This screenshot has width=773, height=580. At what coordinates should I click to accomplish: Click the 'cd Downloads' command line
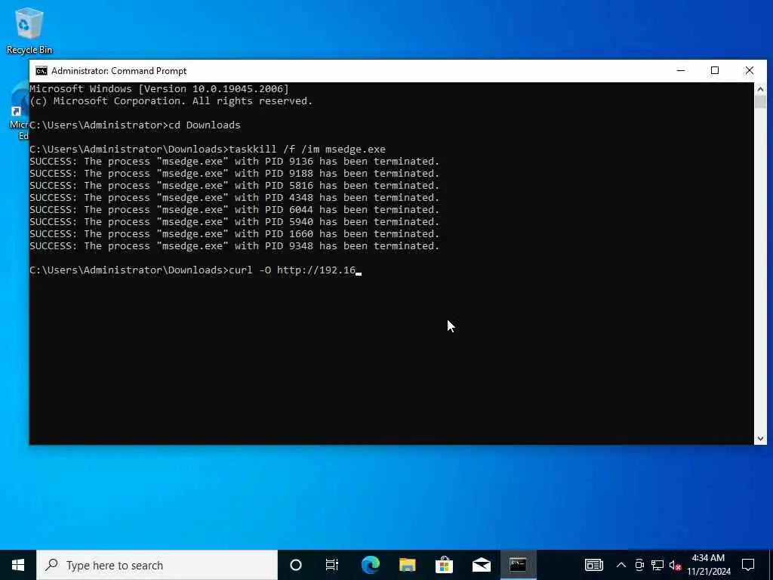(135, 125)
